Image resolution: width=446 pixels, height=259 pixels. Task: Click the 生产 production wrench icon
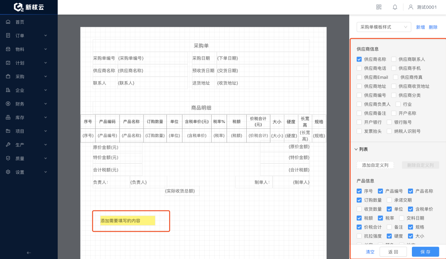[8, 145]
